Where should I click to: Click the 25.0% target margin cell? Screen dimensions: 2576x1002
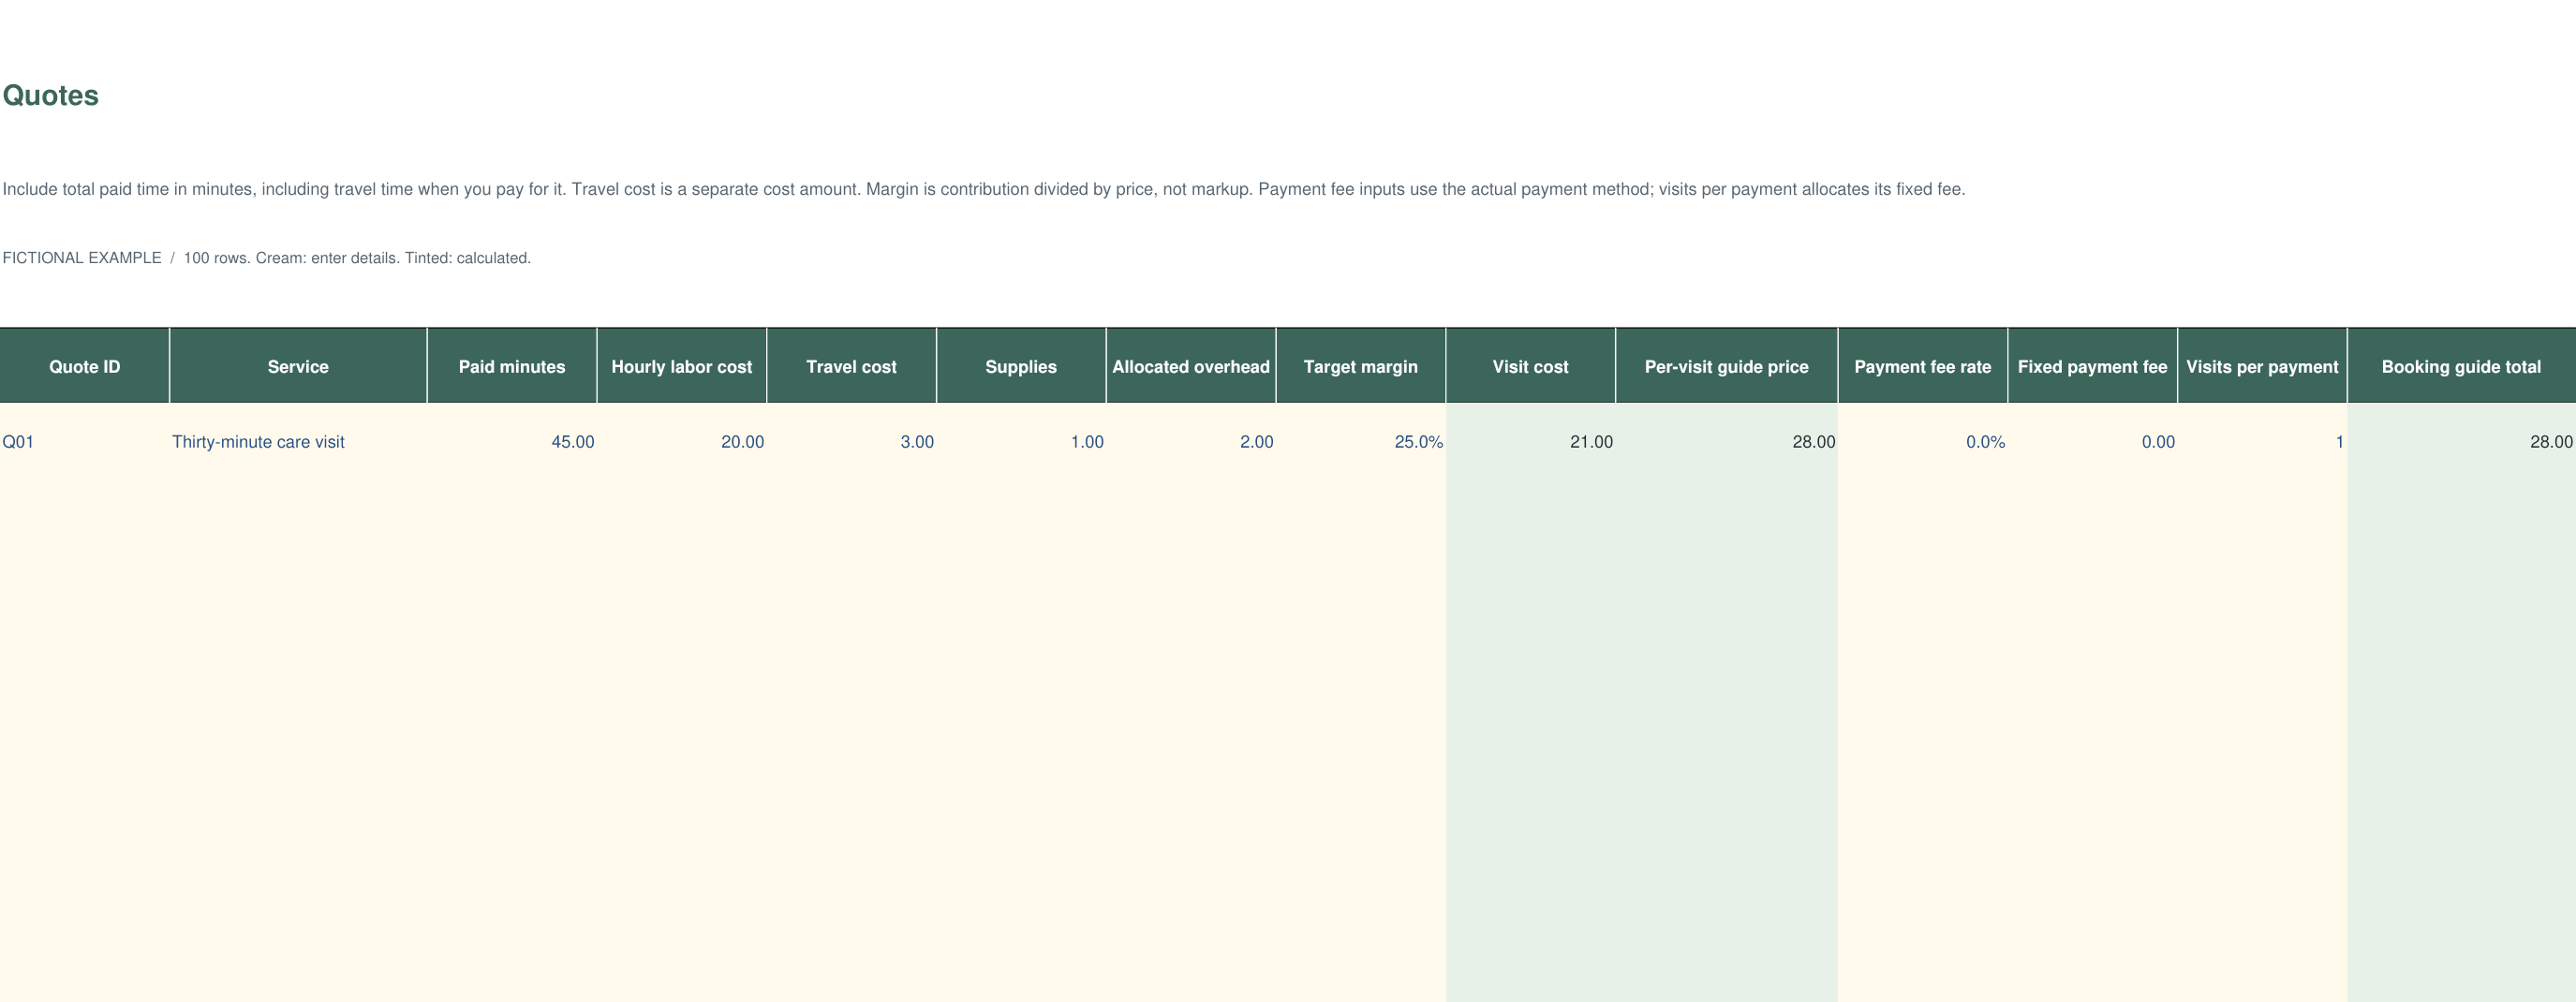1361,441
